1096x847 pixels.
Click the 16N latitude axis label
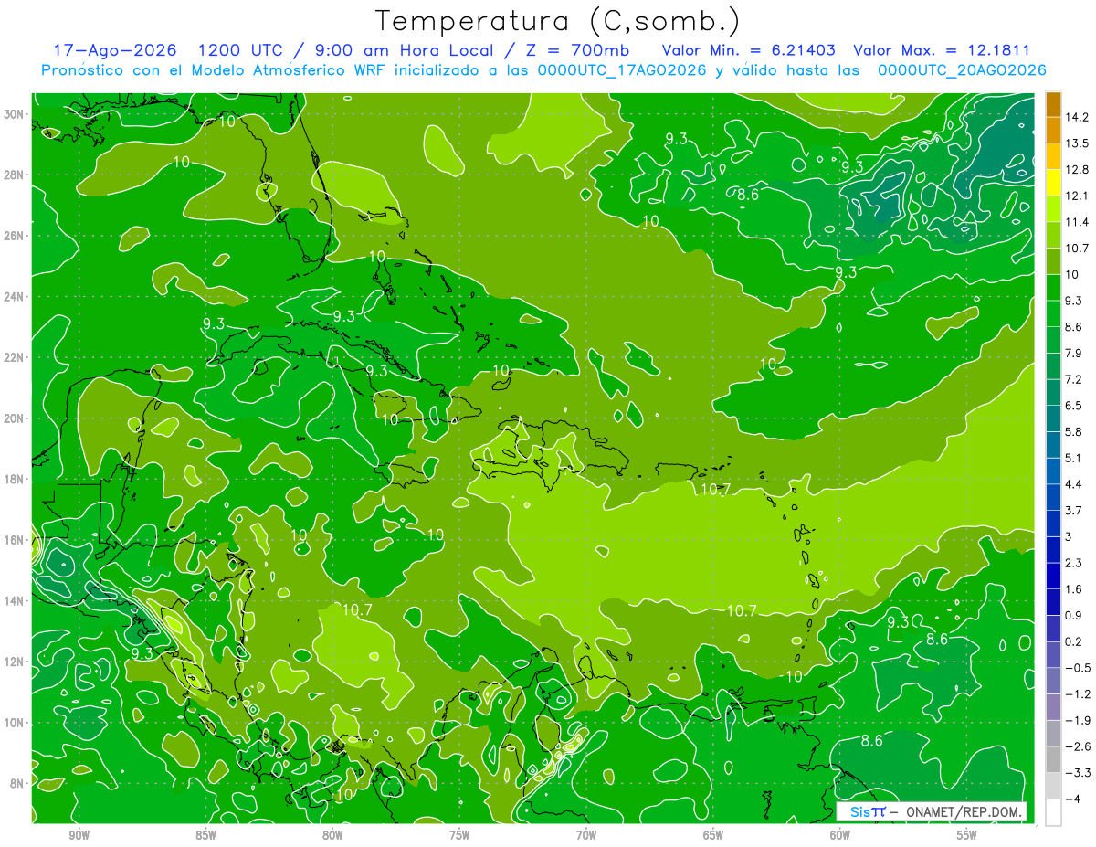pos(15,540)
